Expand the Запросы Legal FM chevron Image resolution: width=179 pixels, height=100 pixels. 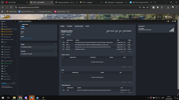click(15, 52)
